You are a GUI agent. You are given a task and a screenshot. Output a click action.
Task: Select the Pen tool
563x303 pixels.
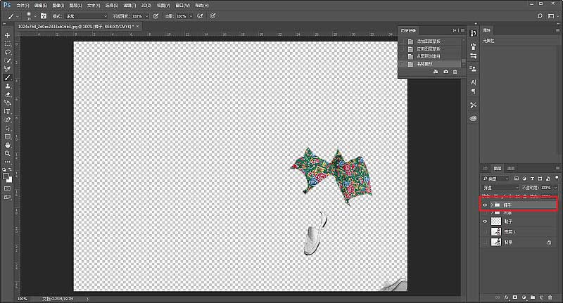[x=7, y=120]
